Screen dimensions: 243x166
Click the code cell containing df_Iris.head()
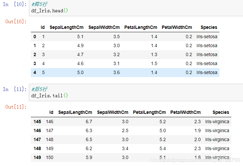coord(136,8)
